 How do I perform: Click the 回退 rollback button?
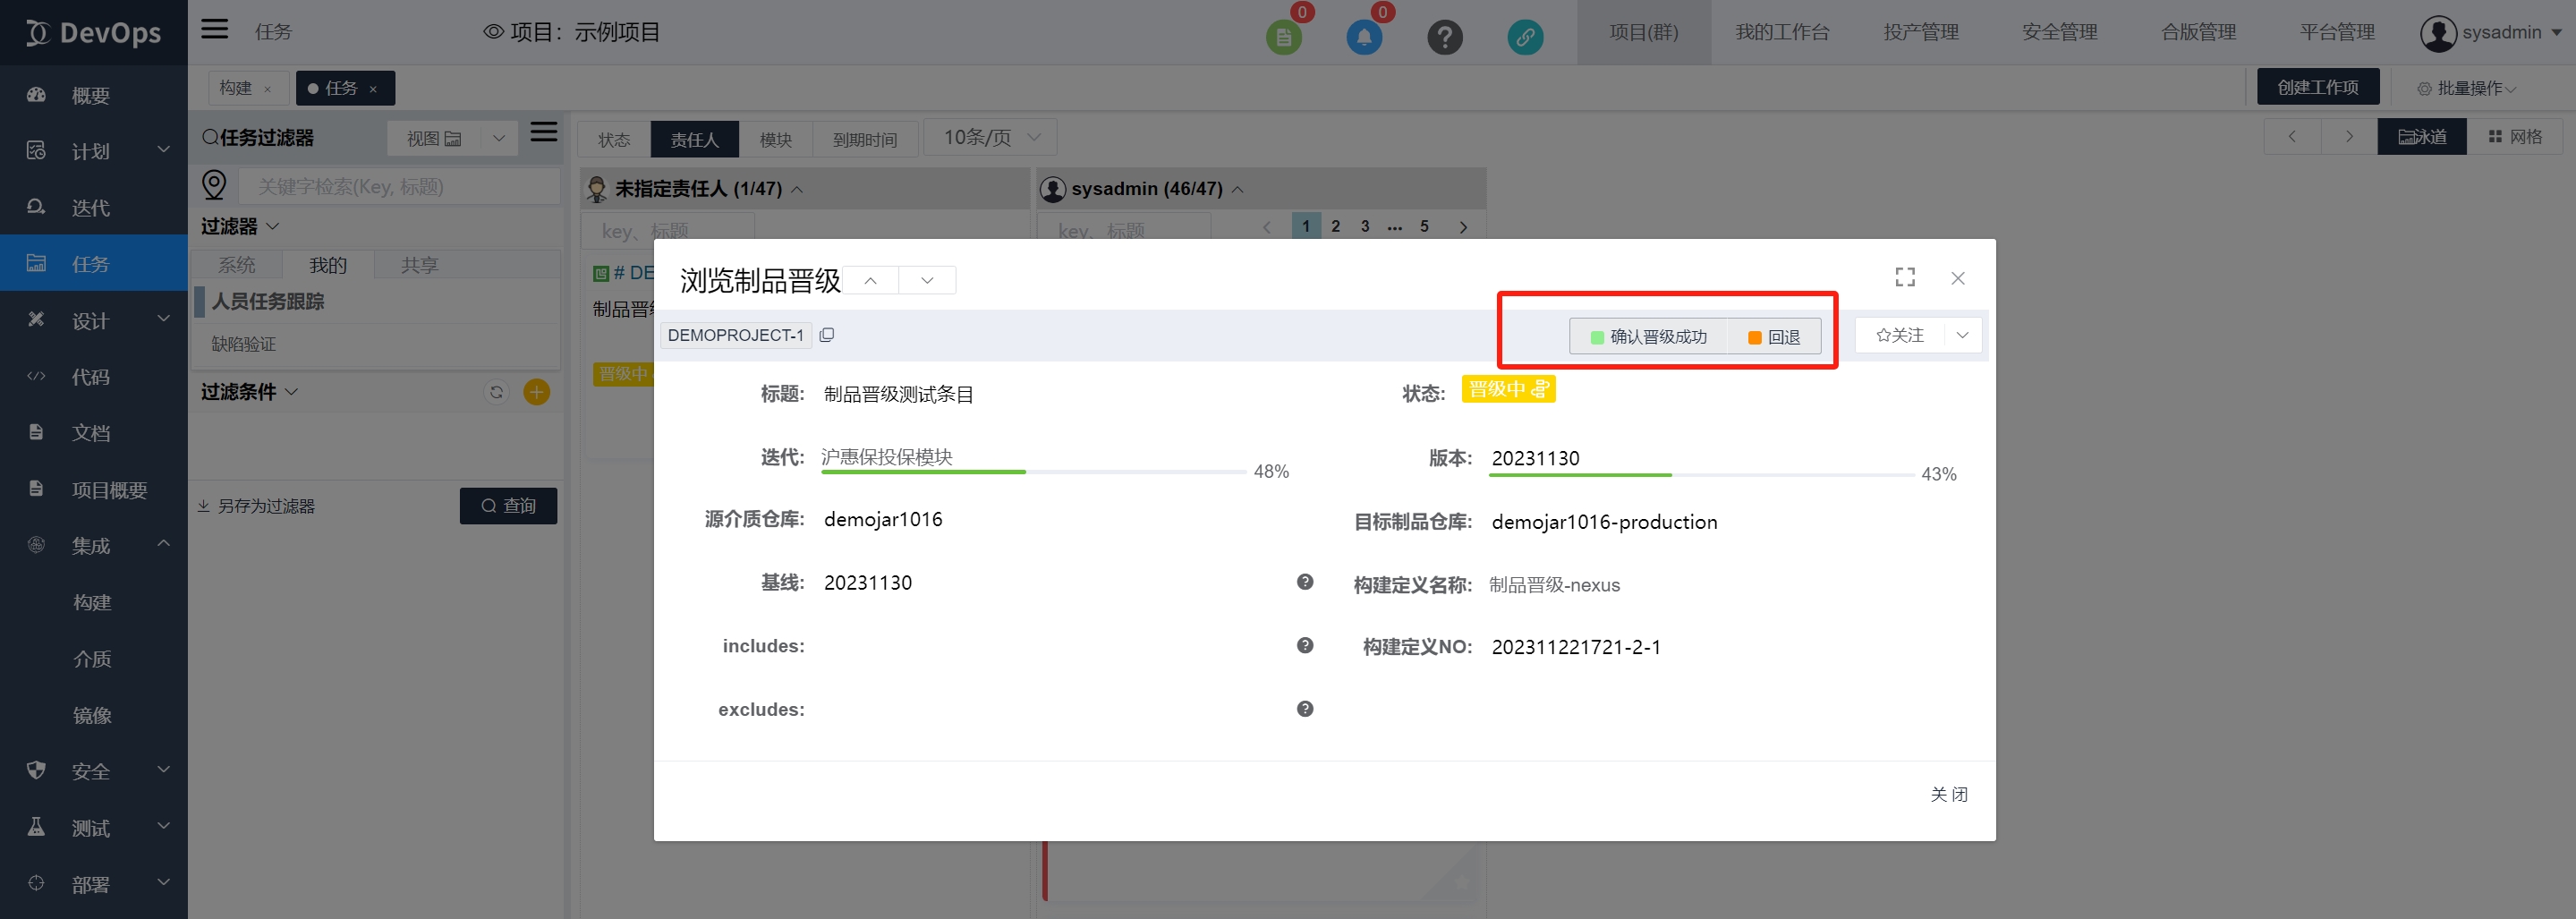click(x=1774, y=337)
